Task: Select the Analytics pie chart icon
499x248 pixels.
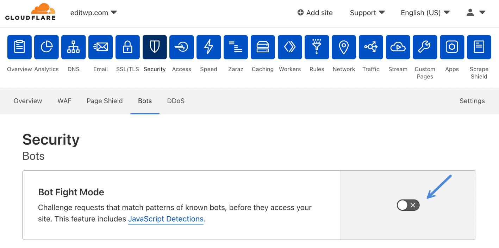Action: coord(46,47)
